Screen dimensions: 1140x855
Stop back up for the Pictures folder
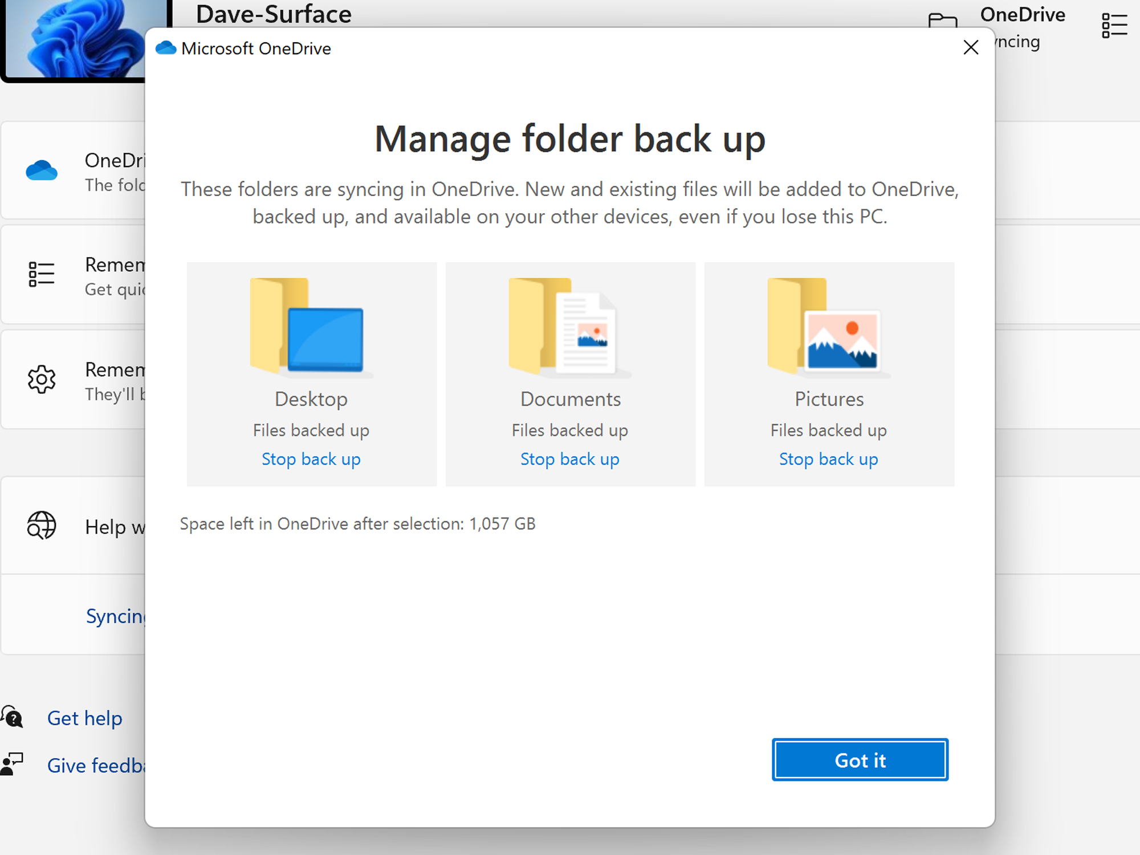(x=828, y=459)
